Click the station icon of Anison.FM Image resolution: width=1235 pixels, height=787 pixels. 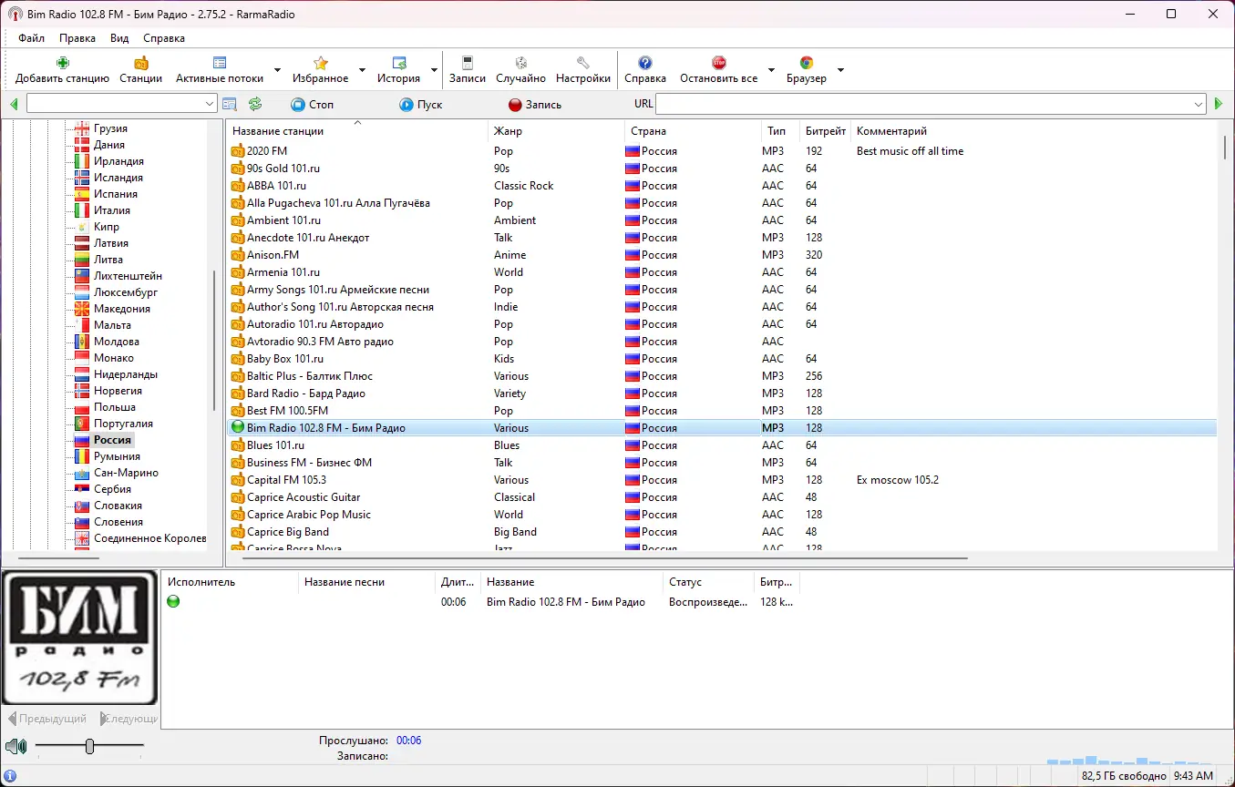238,255
